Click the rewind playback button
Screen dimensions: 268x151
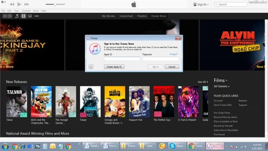(12, 4)
